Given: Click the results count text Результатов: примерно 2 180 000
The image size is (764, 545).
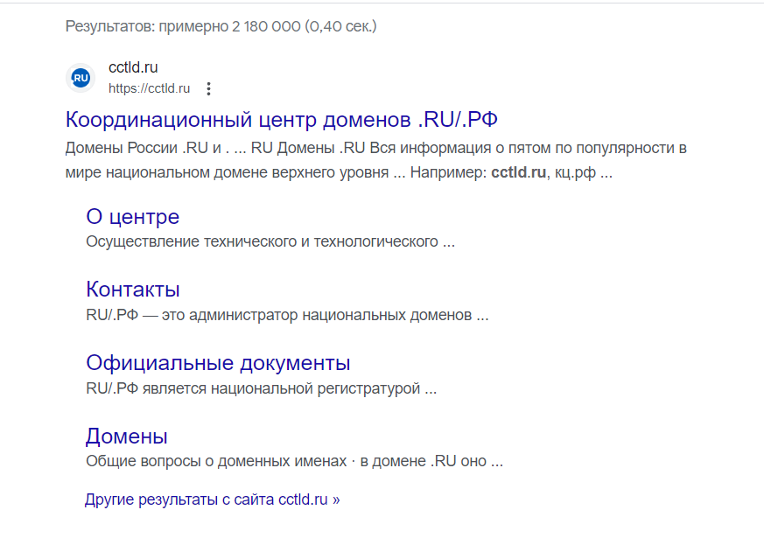Looking at the screenshot, I should (x=183, y=26).
